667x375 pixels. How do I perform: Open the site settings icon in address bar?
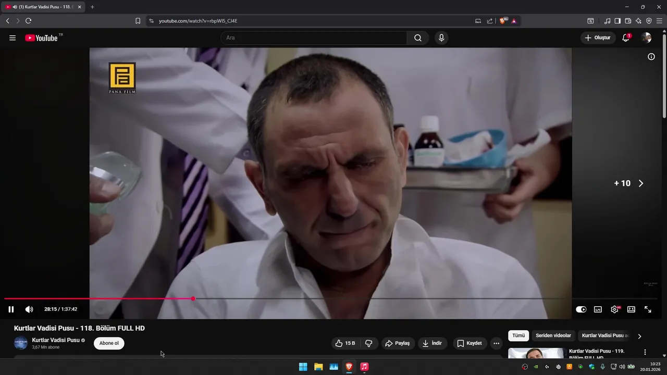[152, 21]
